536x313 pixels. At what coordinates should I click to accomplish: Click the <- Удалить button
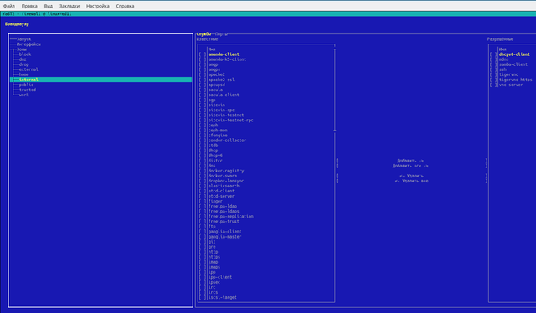[411, 176]
